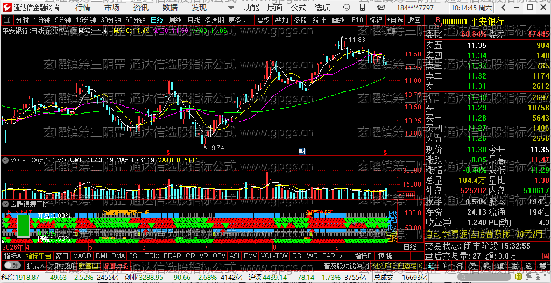Open 财富圈 link in bottom bar
This screenshot has height=283, width=551.
88,265
